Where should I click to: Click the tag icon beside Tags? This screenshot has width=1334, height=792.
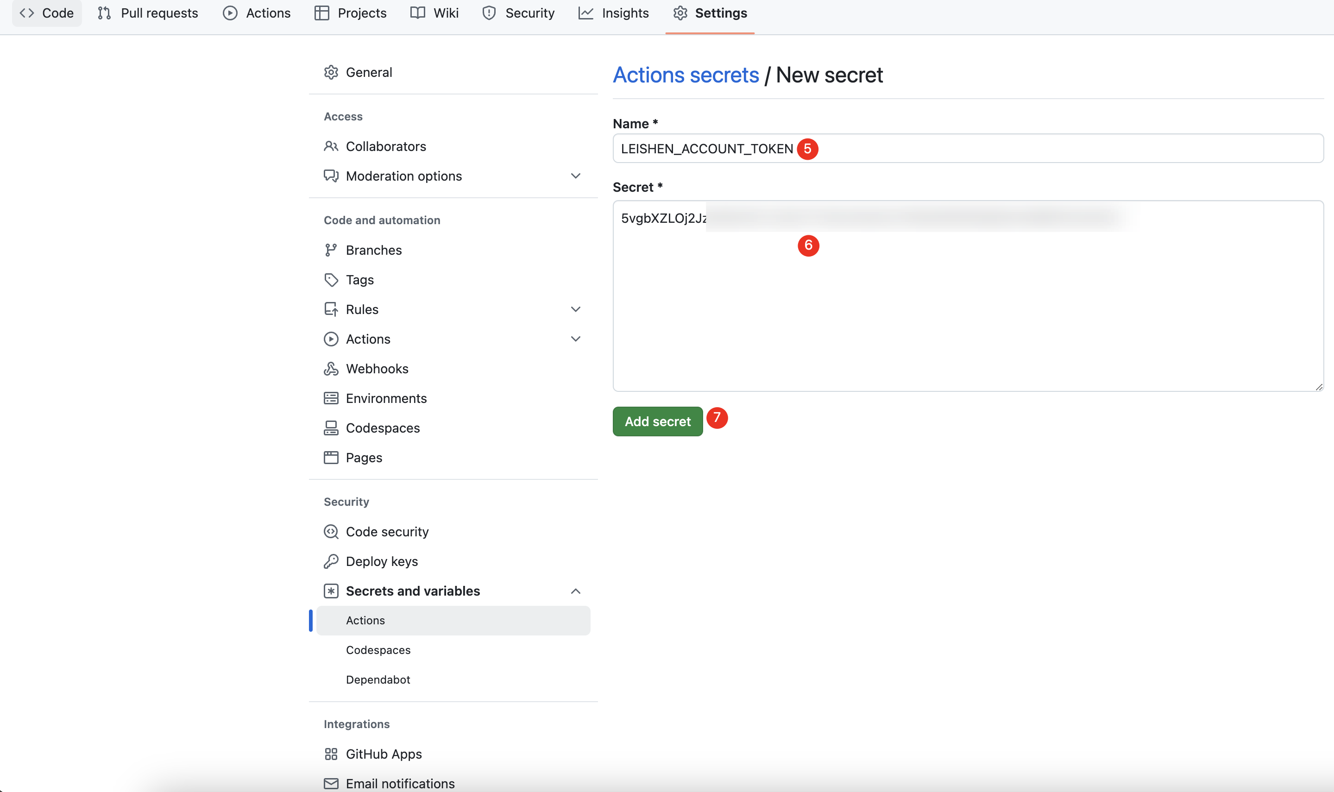click(x=331, y=280)
